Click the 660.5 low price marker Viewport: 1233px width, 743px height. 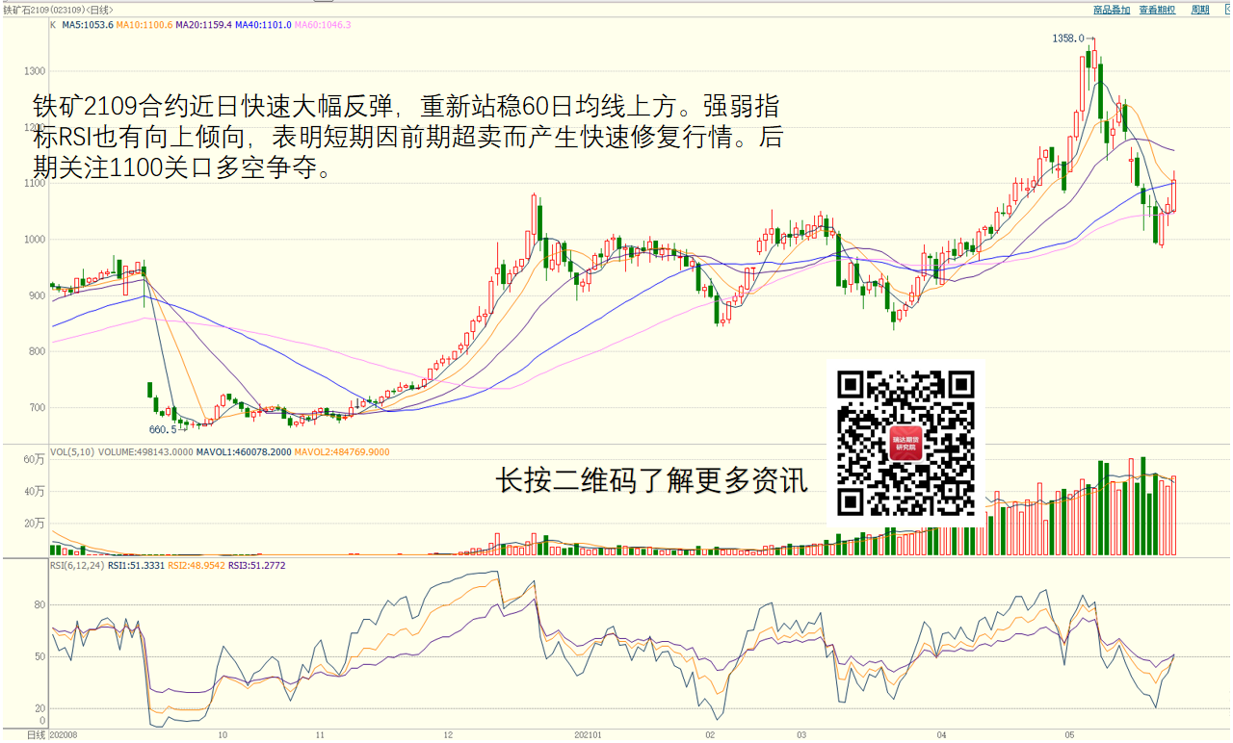click(163, 429)
